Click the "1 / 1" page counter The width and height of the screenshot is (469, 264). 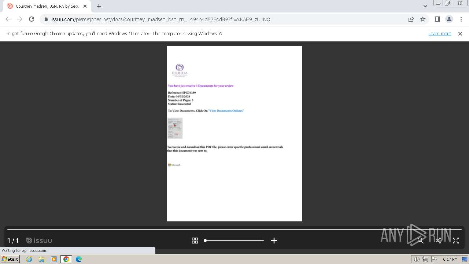(x=13, y=241)
